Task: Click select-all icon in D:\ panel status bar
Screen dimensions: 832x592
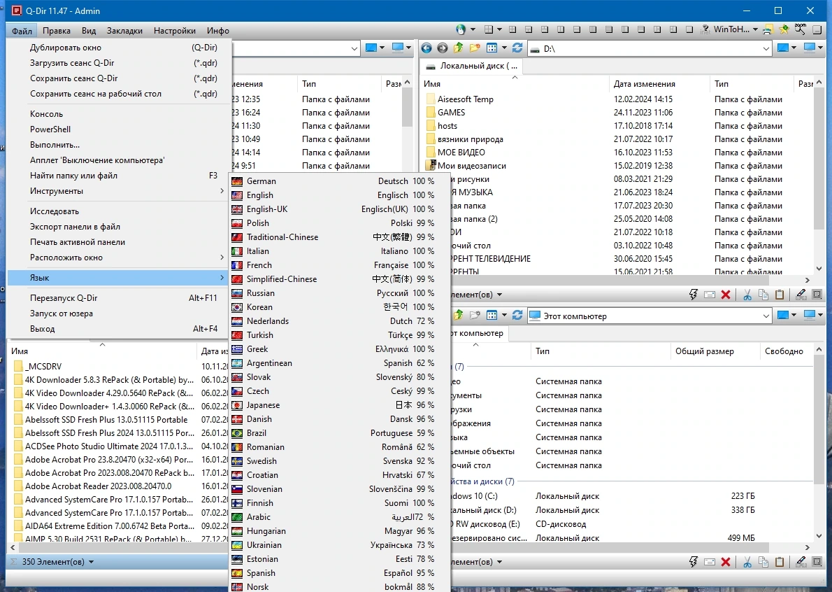Action: click(x=817, y=295)
